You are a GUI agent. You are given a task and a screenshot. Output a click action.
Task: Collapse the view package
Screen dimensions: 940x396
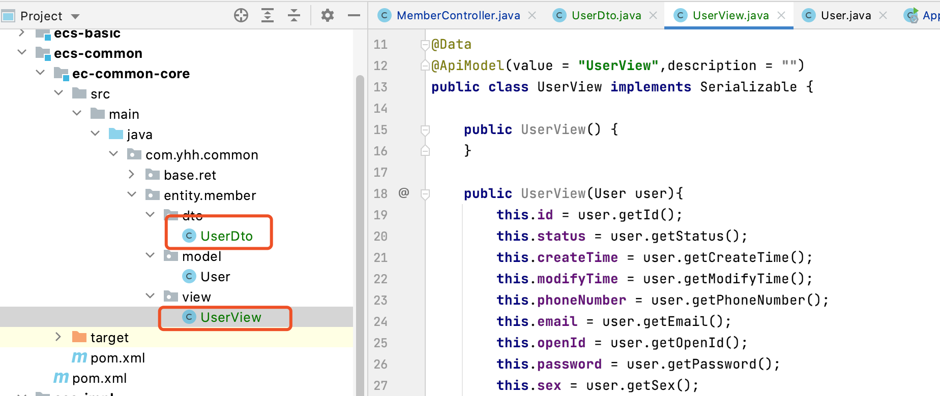click(150, 296)
